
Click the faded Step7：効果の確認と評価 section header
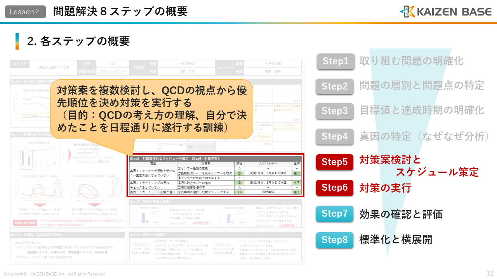(x=215, y=202)
